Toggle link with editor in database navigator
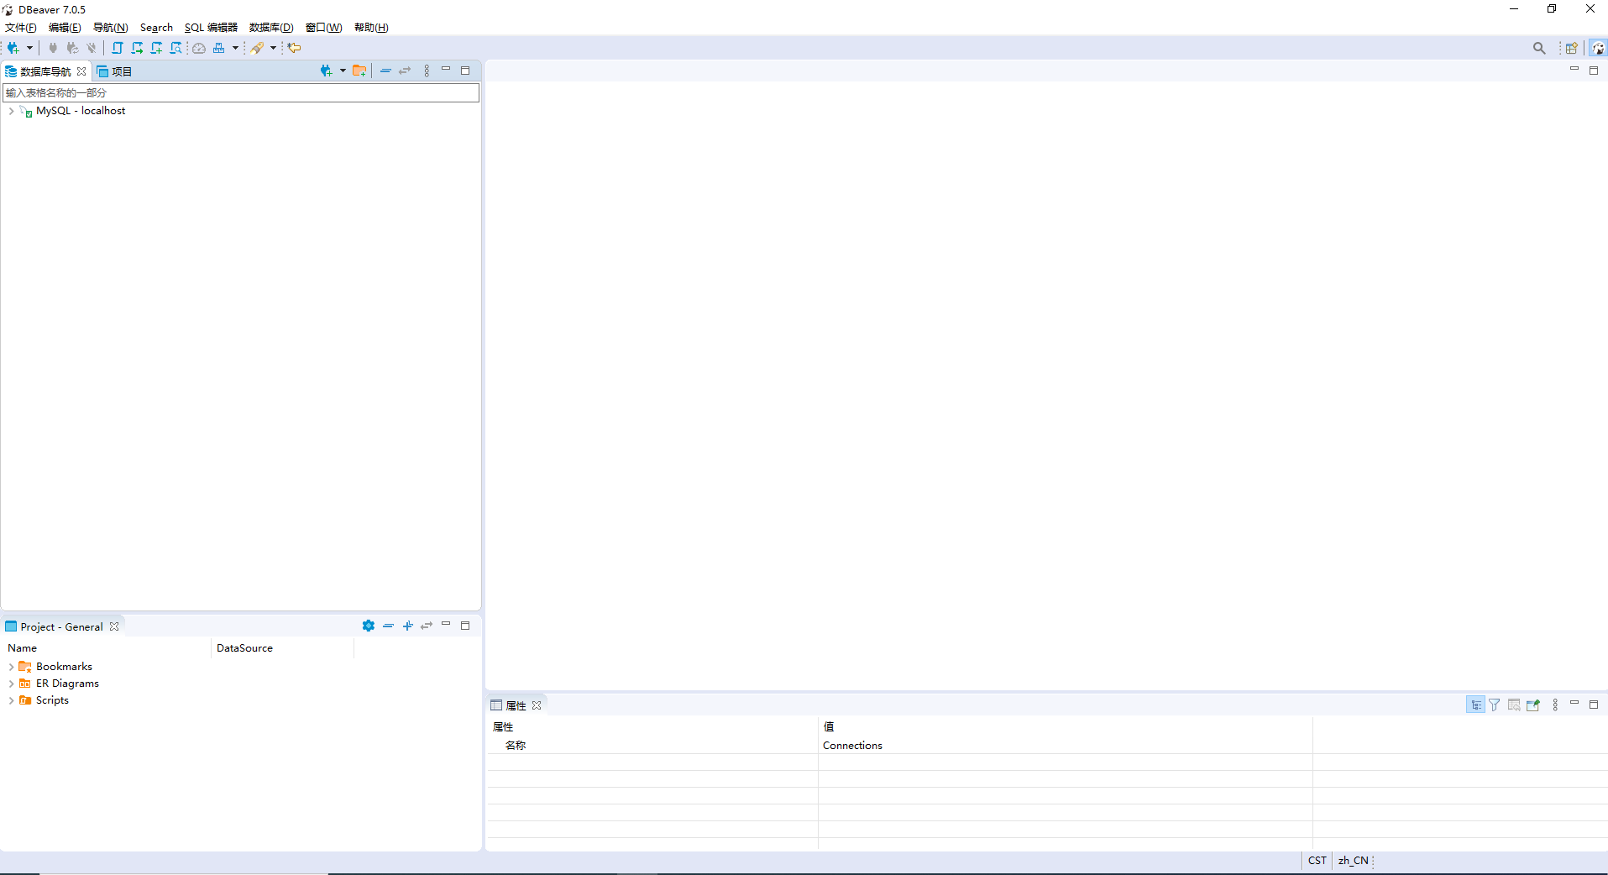Viewport: 1608px width, 875px height. [x=405, y=71]
